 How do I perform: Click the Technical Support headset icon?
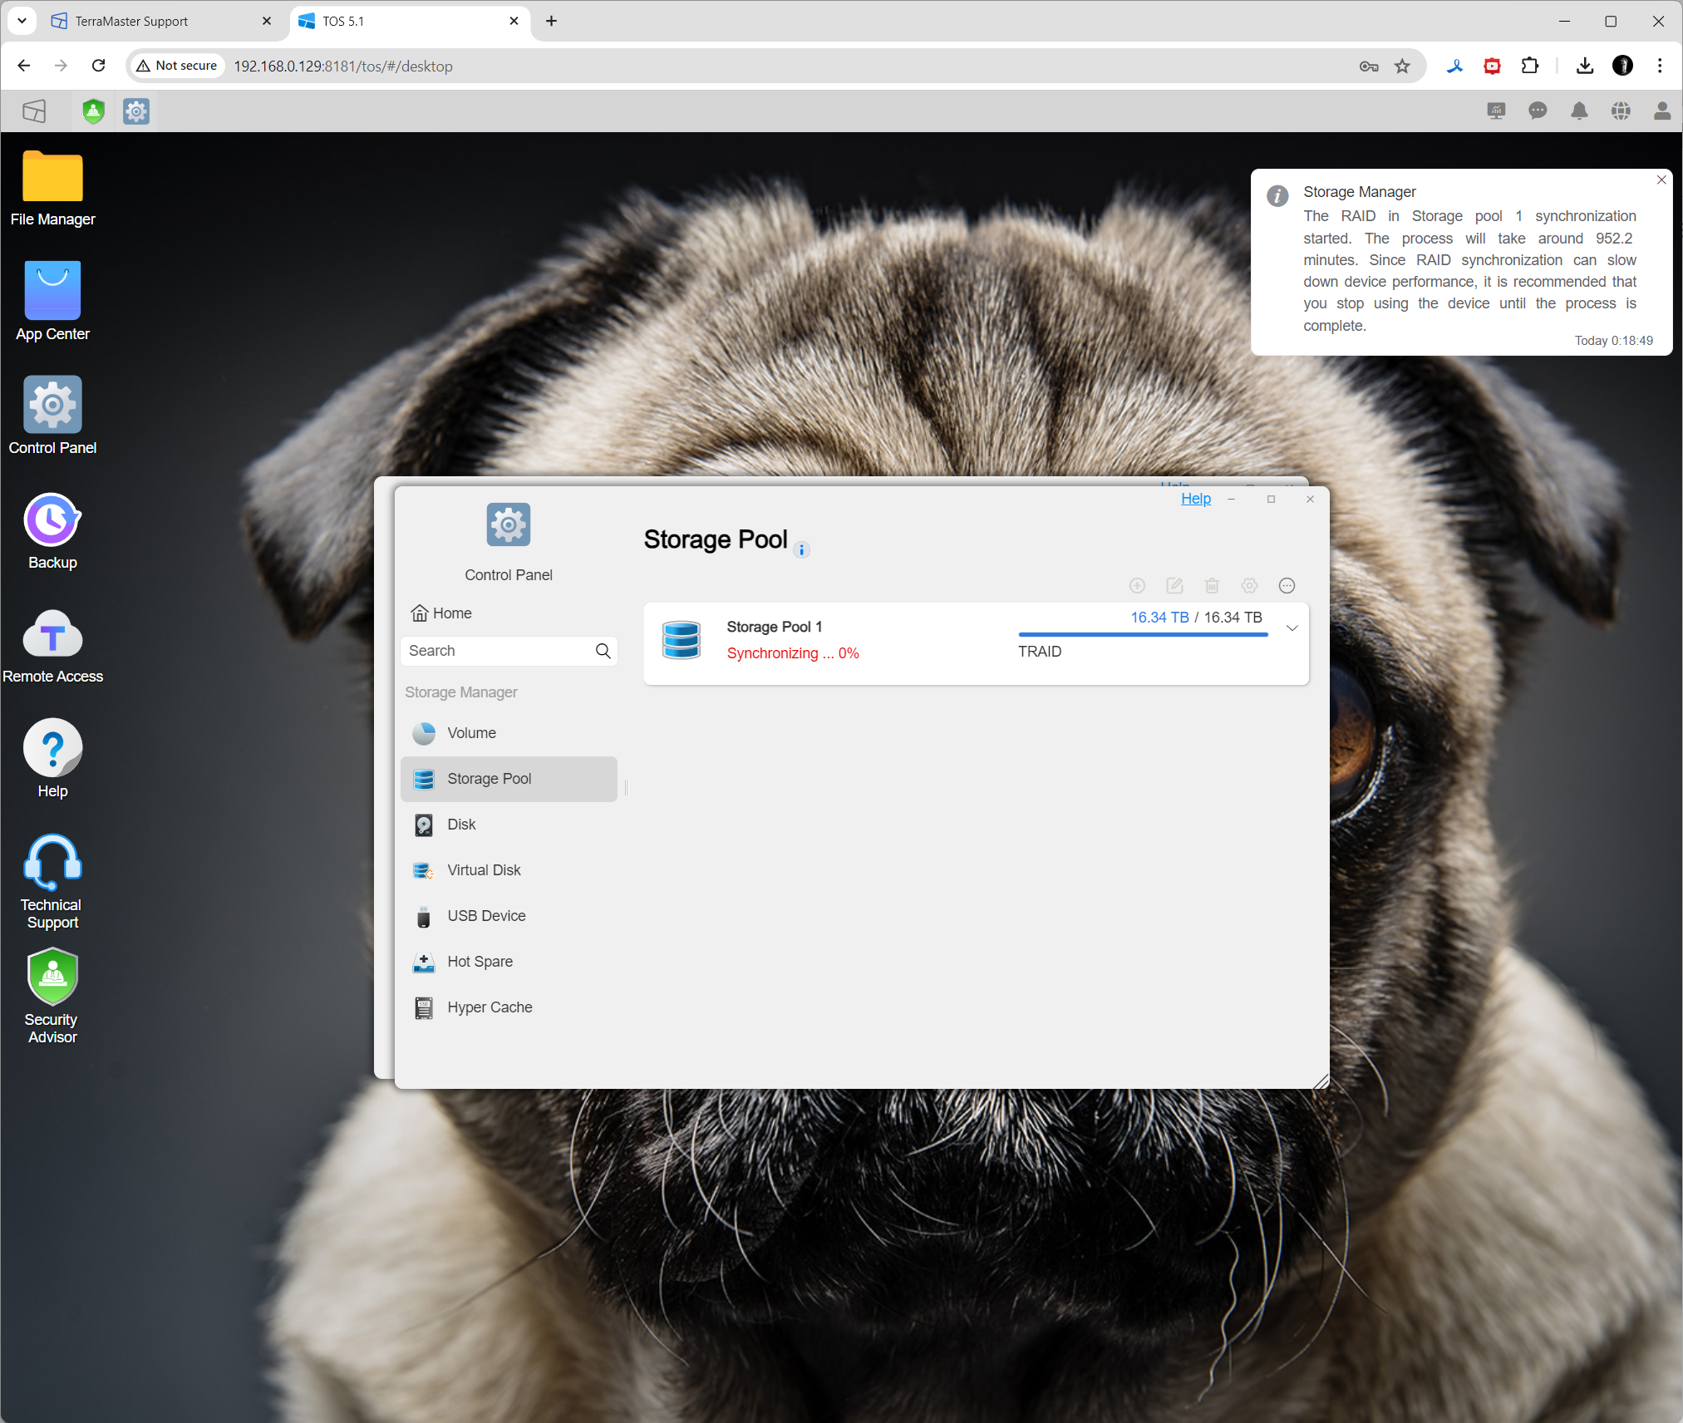coord(52,864)
